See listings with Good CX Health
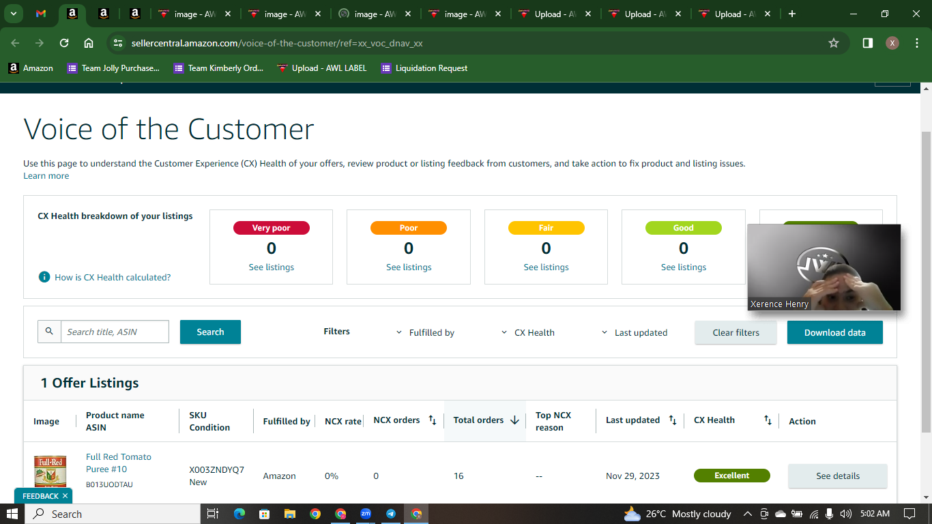This screenshot has height=524, width=932. [684, 267]
